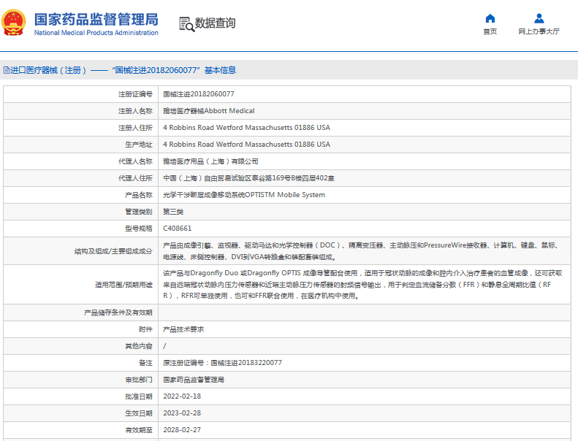Click the 适用范围/预期用途 label

(123, 285)
